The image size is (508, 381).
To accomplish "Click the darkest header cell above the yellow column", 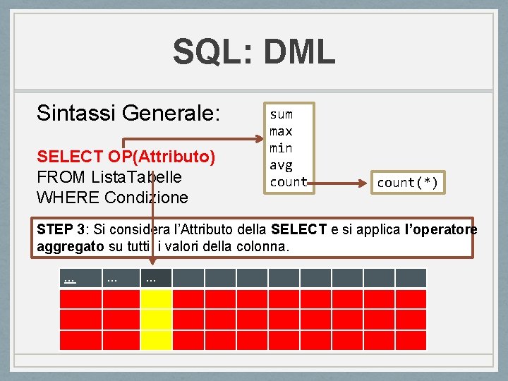I will pos(156,278).
